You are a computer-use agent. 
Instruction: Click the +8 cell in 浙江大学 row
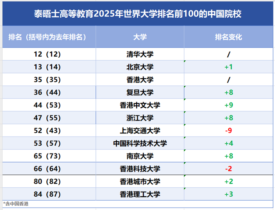coord(229,118)
